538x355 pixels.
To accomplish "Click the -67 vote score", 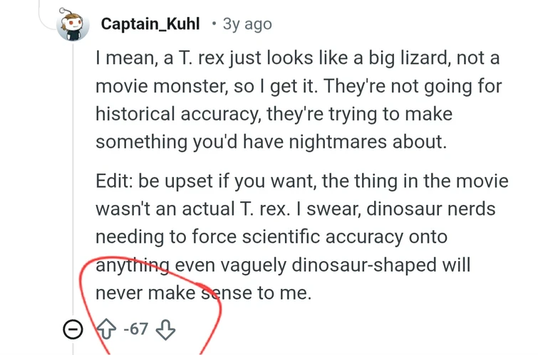I will point(135,330).
